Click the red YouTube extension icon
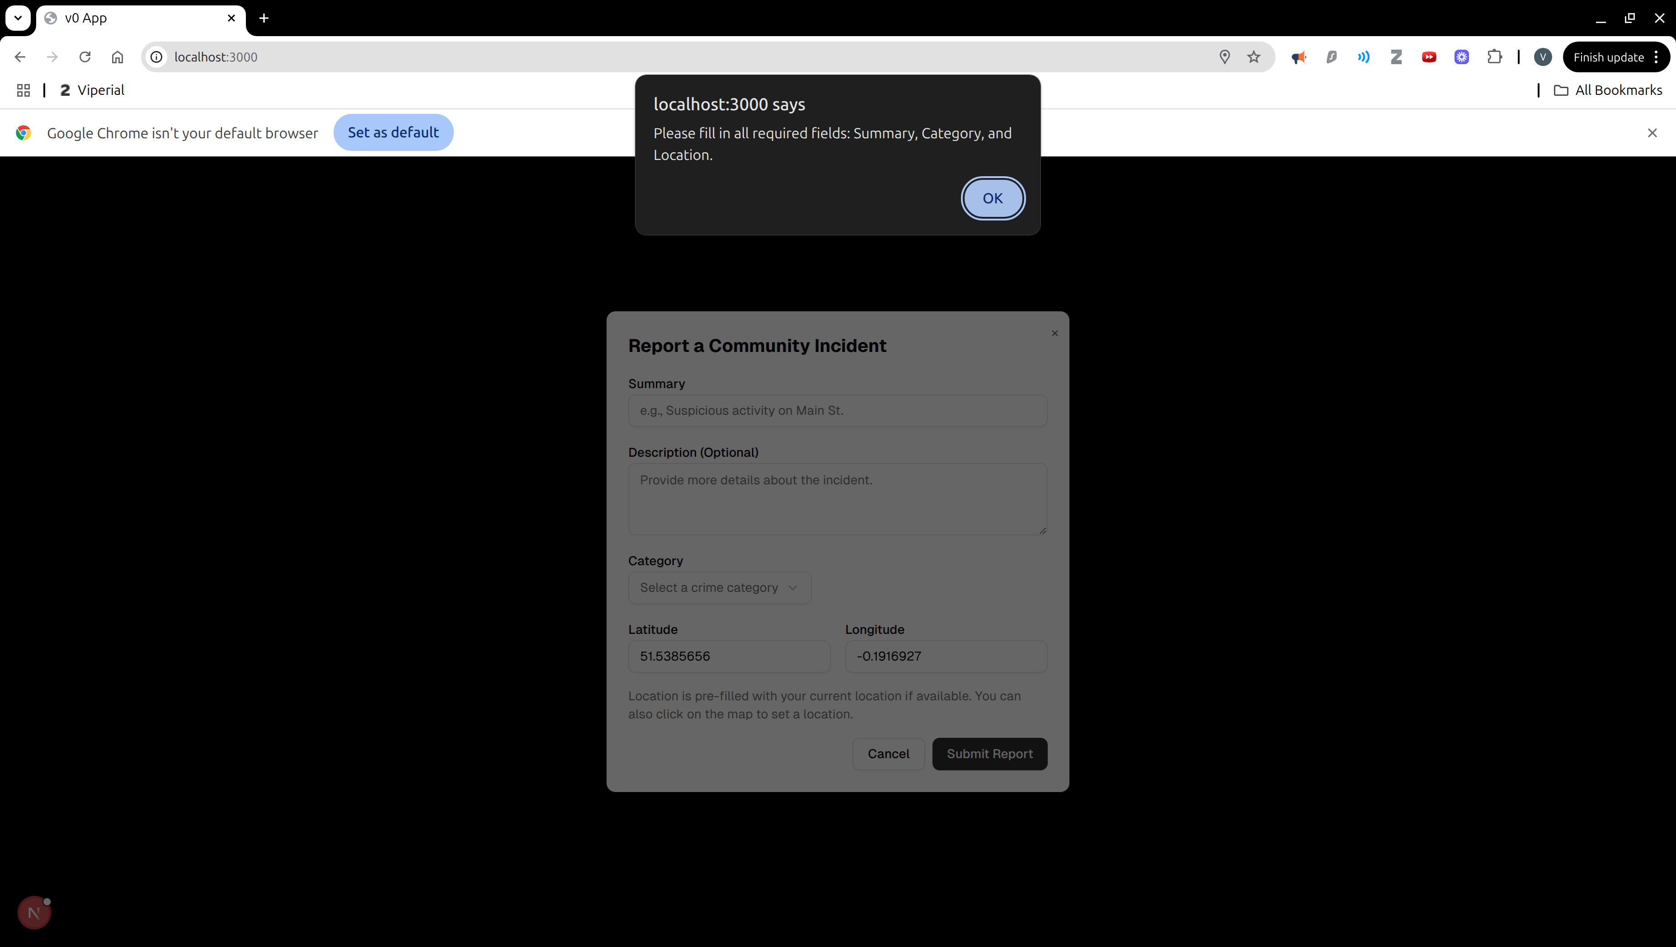This screenshot has height=947, width=1676. tap(1429, 57)
